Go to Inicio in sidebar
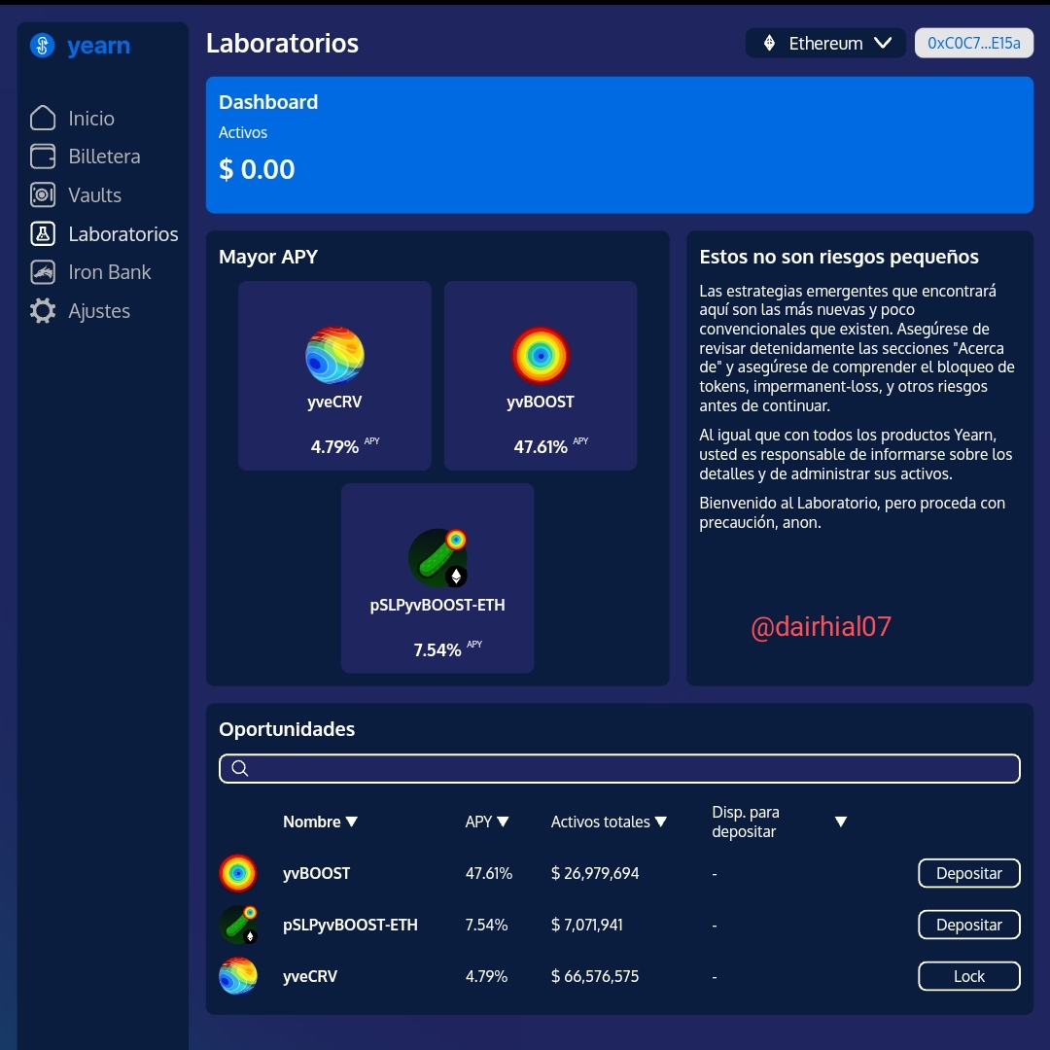1050x1050 pixels. (x=91, y=119)
